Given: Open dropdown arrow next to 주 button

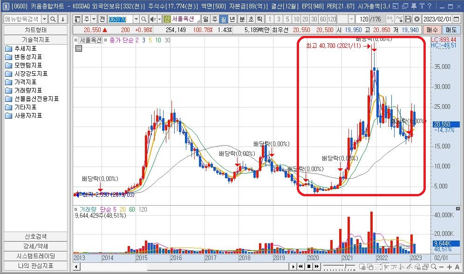Looking at the screenshot, I should point(94,20).
